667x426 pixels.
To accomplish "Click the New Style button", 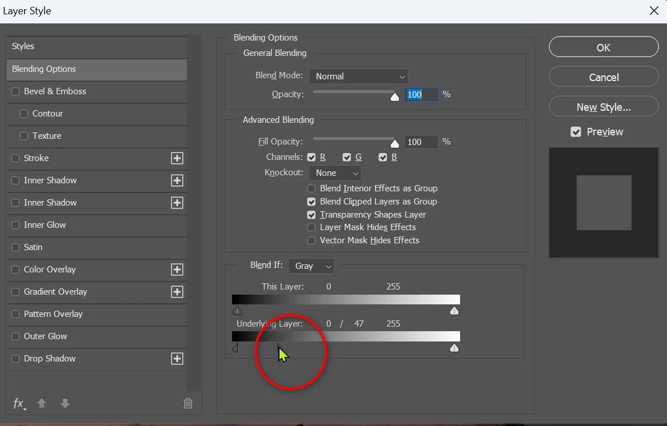I will [x=604, y=107].
